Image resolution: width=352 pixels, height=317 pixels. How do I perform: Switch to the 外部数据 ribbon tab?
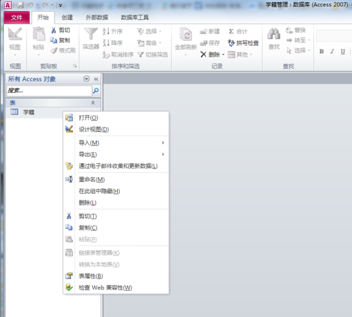pyautogui.click(x=97, y=18)
